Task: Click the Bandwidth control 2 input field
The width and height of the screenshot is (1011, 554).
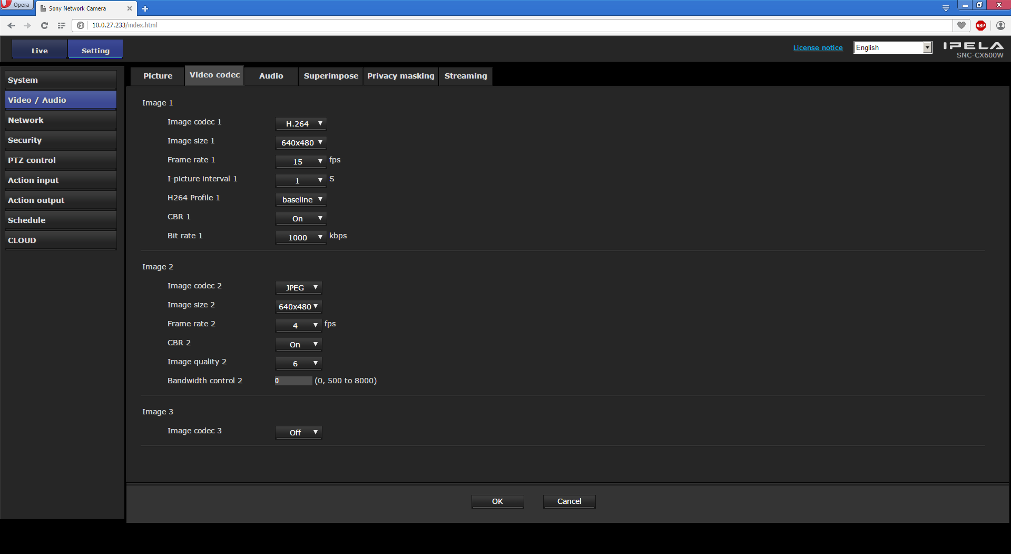Action: click(293, 381)
